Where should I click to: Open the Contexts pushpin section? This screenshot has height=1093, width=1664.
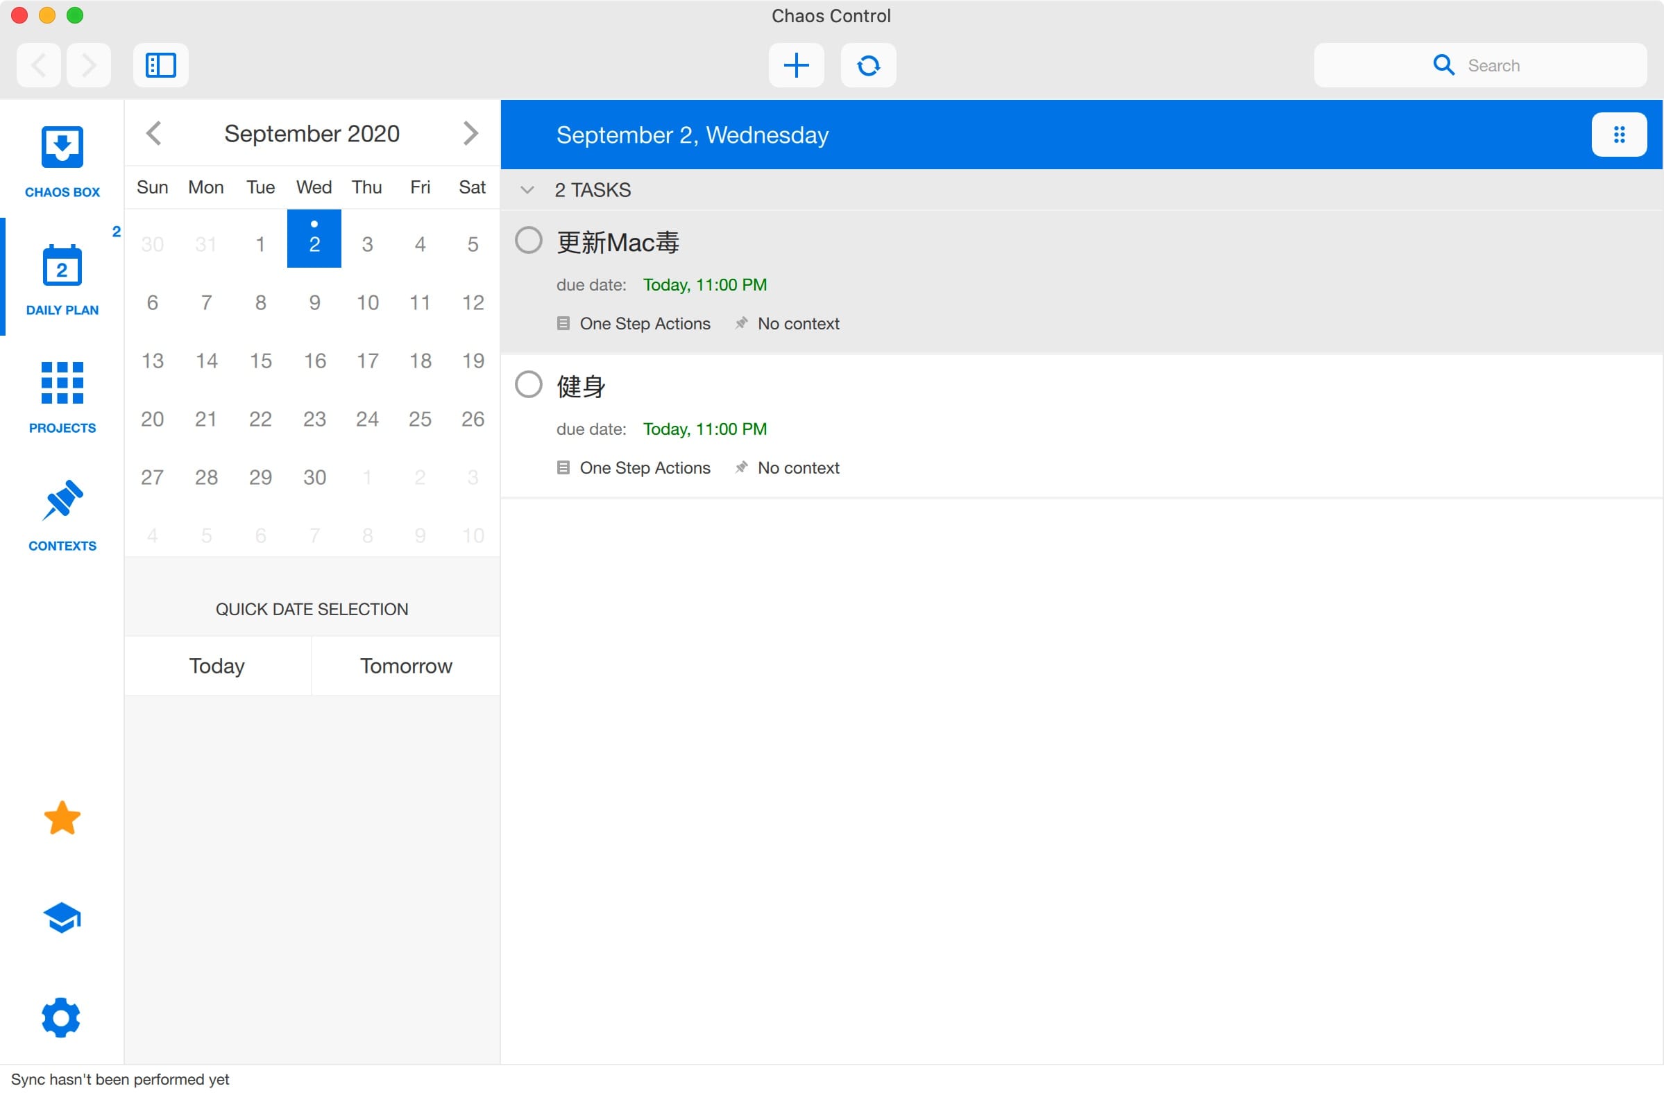[x=62, y=514]
